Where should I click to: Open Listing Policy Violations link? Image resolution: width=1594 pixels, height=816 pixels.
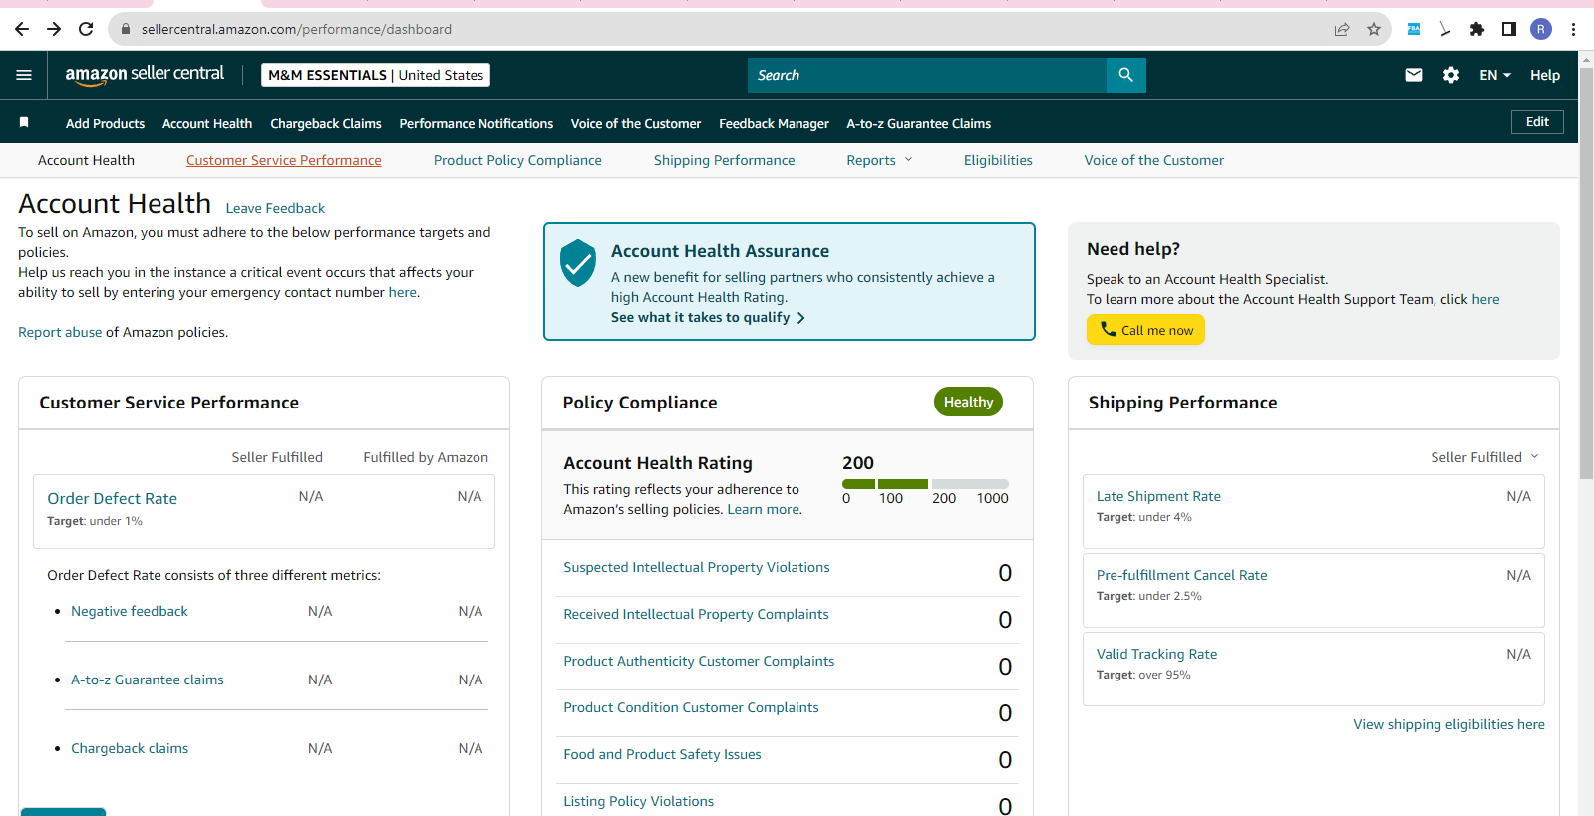point(638,801)
